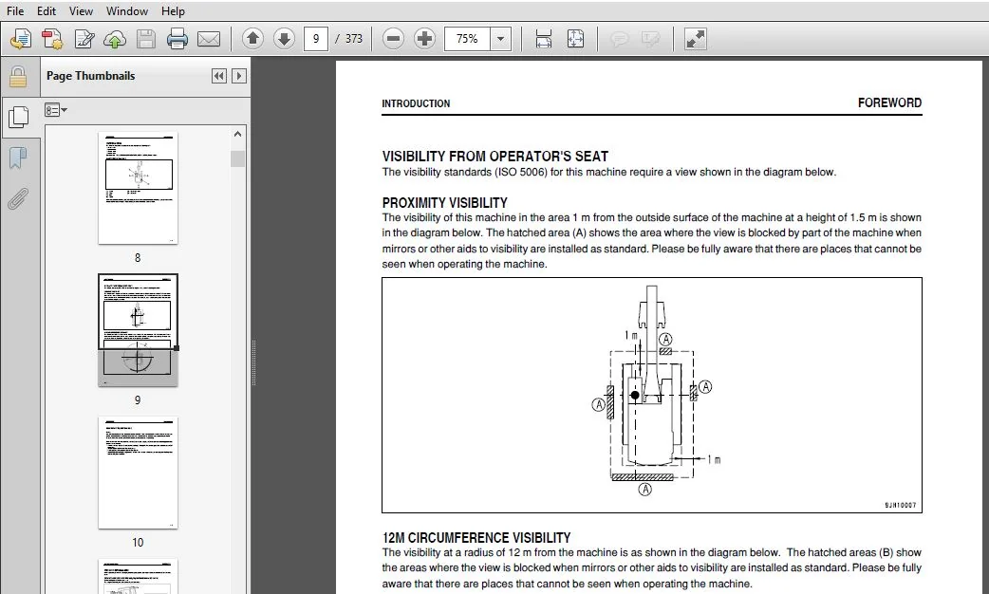
Task: Click the zoom in plus button
Action: [x=424, y=39]
